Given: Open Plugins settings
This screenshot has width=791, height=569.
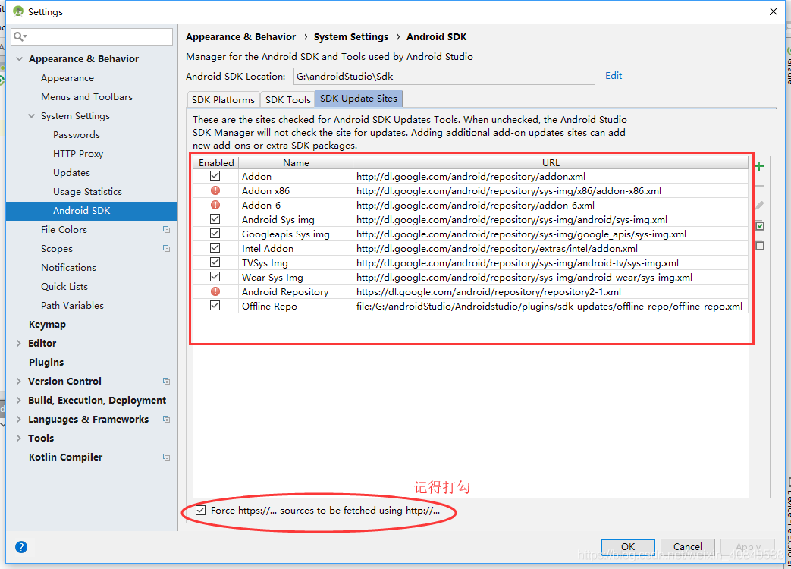Looking at the screenshot, I should [46, 362].
